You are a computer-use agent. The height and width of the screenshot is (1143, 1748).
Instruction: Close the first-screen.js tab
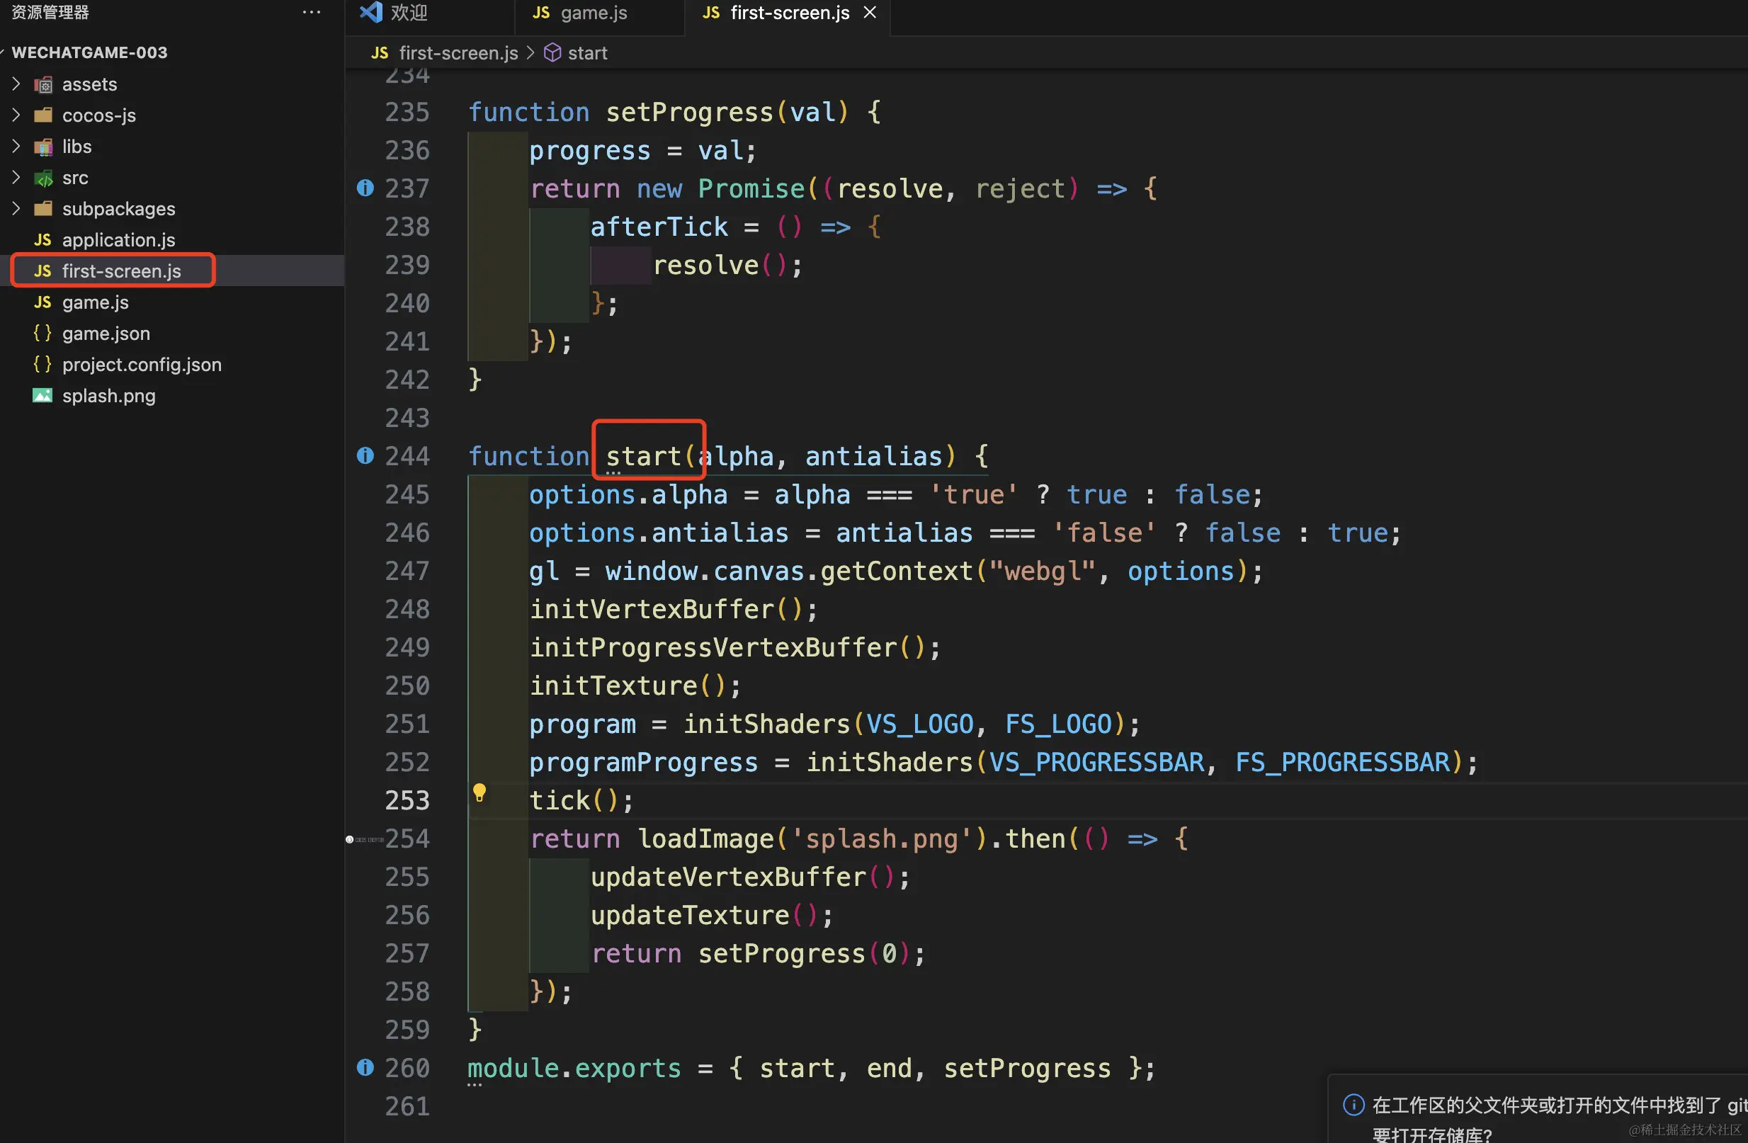870,13
